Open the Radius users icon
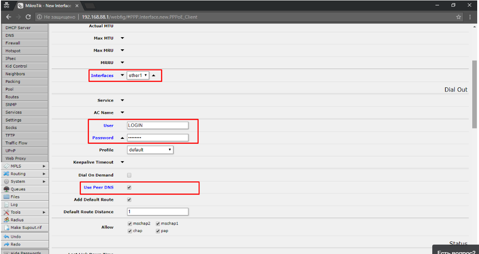Viewport: 479px width, 254px height. coord(6,220)
